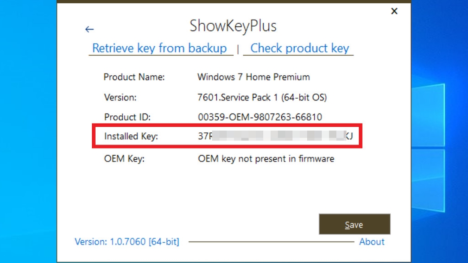Open the About link
The width and height of the screenshot is (468, 263).
pos(372,242)
